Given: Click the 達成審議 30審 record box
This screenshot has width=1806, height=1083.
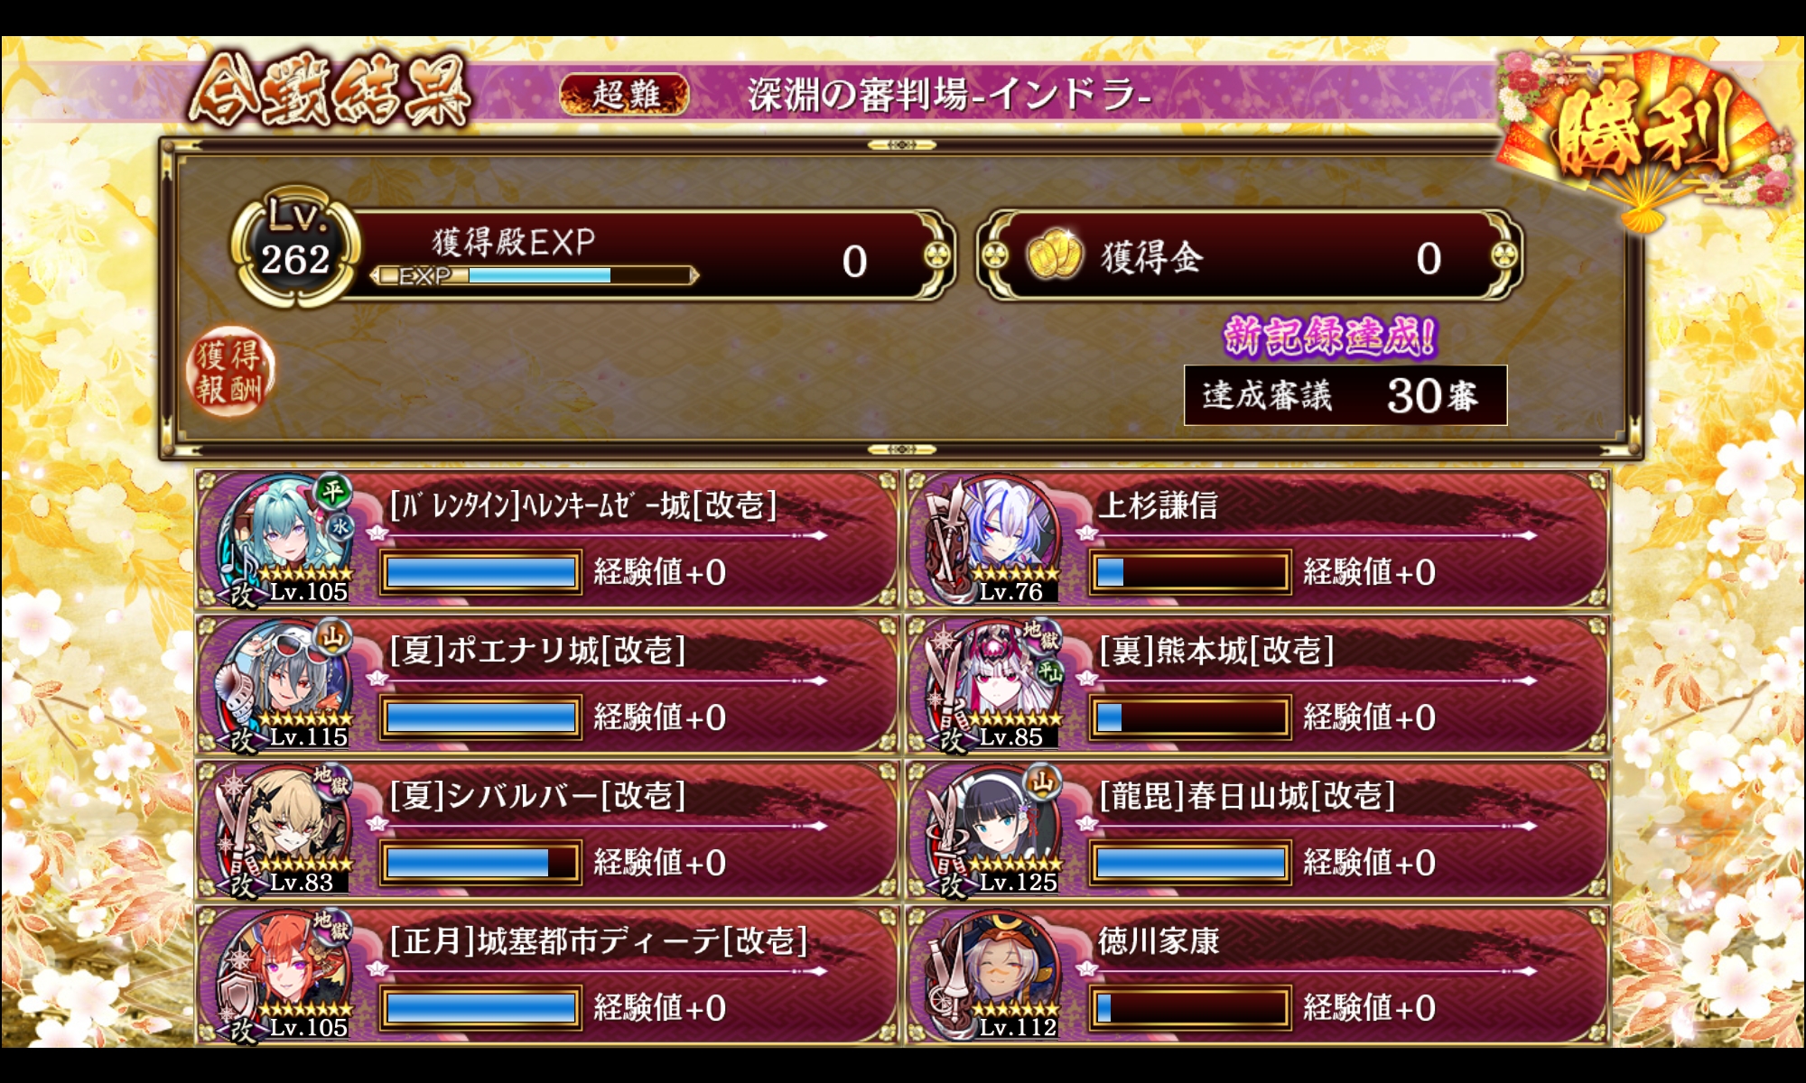Looking at the screenshot, I should tap(1345, 395).
